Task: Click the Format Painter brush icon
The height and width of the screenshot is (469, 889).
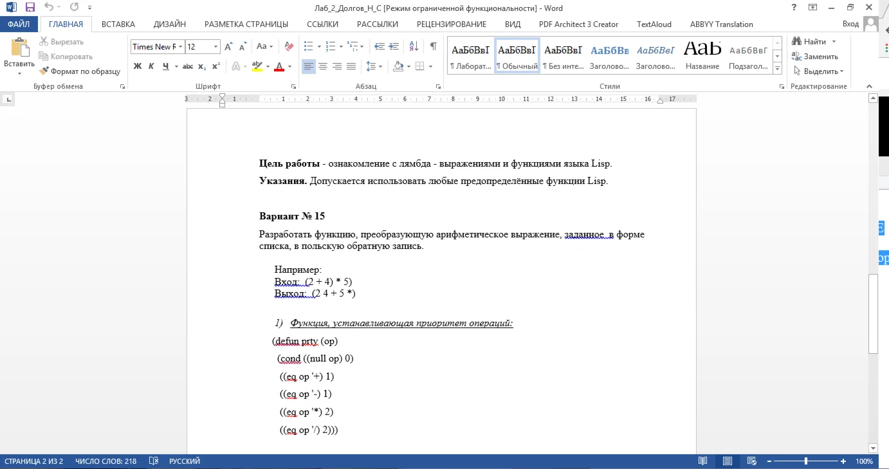Action: [44, 71]
